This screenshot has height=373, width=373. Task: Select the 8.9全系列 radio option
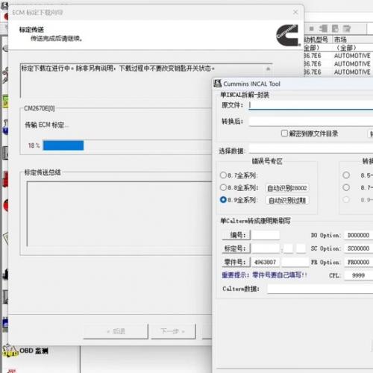coord(223,200)
